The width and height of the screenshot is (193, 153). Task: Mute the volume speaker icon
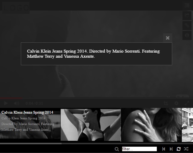17,103
